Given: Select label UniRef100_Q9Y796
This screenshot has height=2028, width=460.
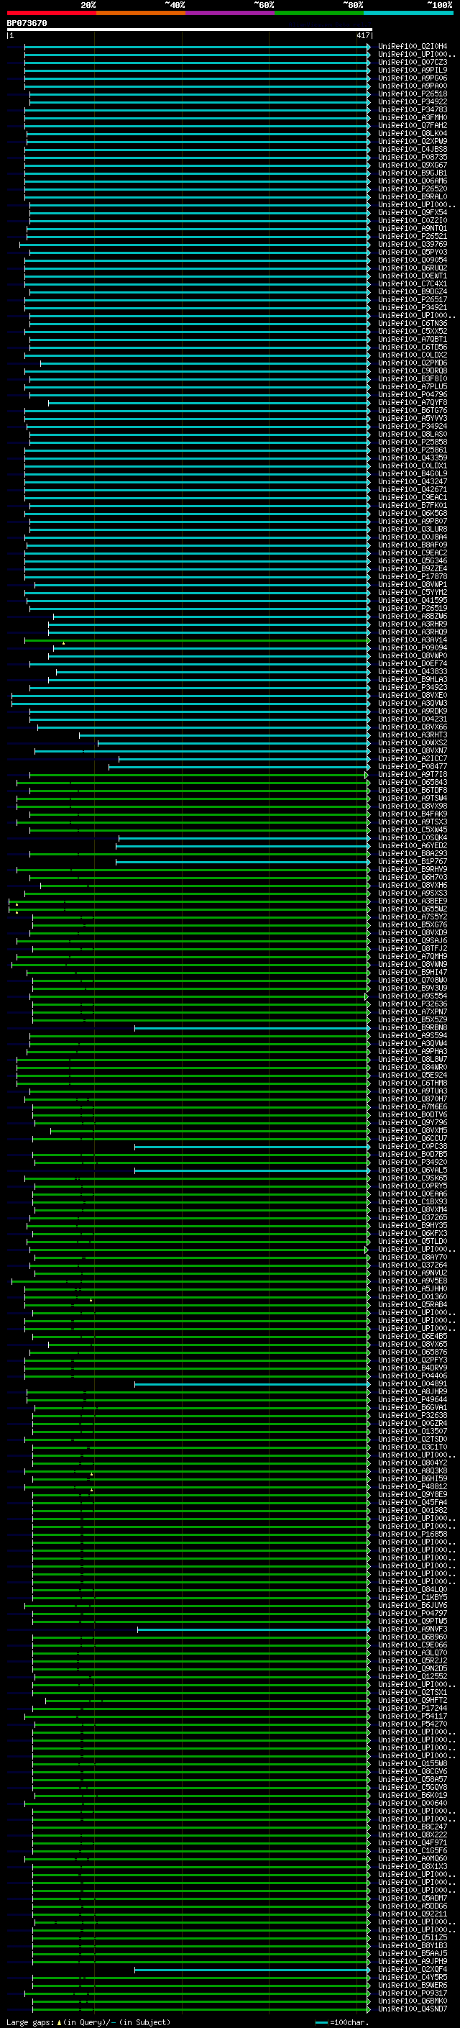Looking at the screenshot, I should 412,1123.
